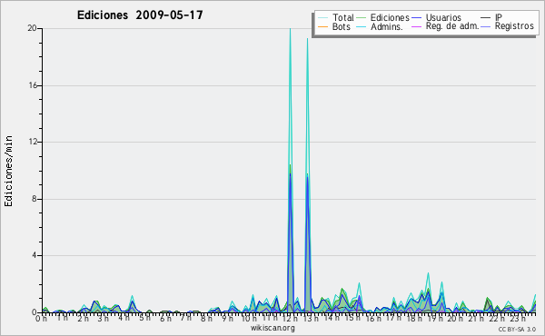Click the "12 h" x-axis label

(x=291, y=318)
